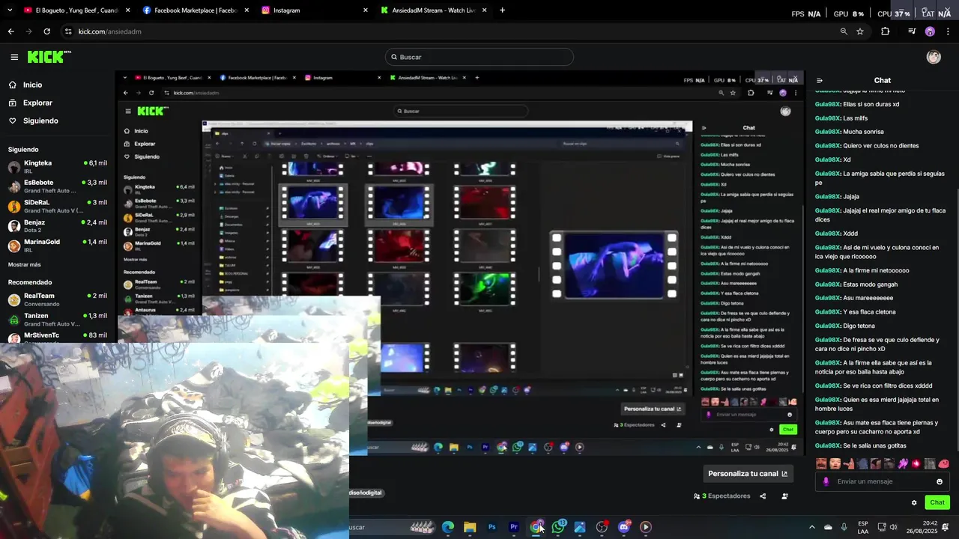This screenshot has height=539, width=959.
Task: Open the media player taskbar icon
Action: pos(646,527)
